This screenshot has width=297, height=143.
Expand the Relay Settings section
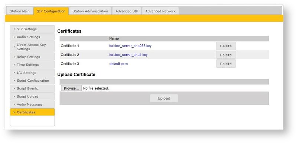pyautogui.click(x=32, y=57)
